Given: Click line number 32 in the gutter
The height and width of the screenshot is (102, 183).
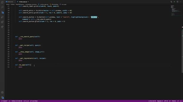Looking at the screenshot, I should coord(8,17).
